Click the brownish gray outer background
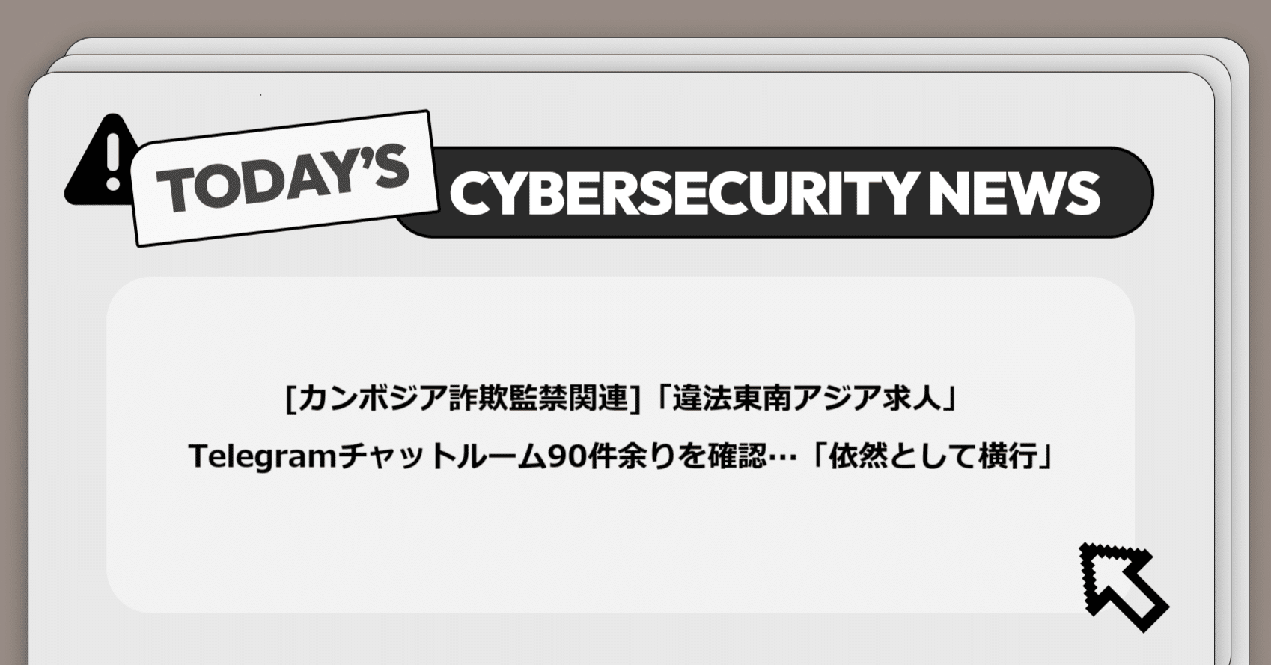This screenshot has height=665, width=1271. pos(636,16)
